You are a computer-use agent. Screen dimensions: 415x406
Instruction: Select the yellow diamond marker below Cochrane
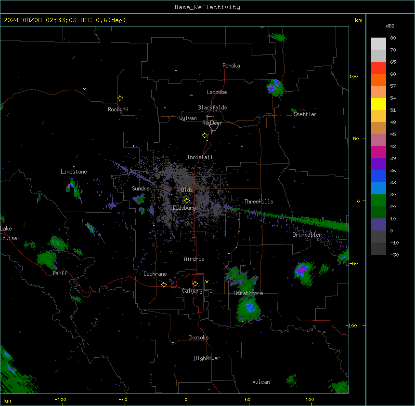[x=164, y=284]
